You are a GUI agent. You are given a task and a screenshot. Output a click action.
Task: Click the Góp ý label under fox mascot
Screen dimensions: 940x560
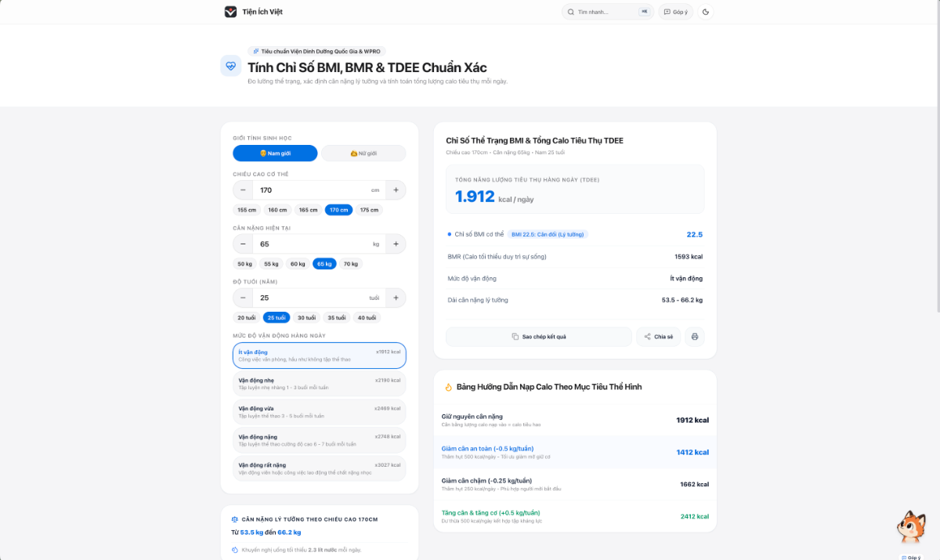click(912, 557)
